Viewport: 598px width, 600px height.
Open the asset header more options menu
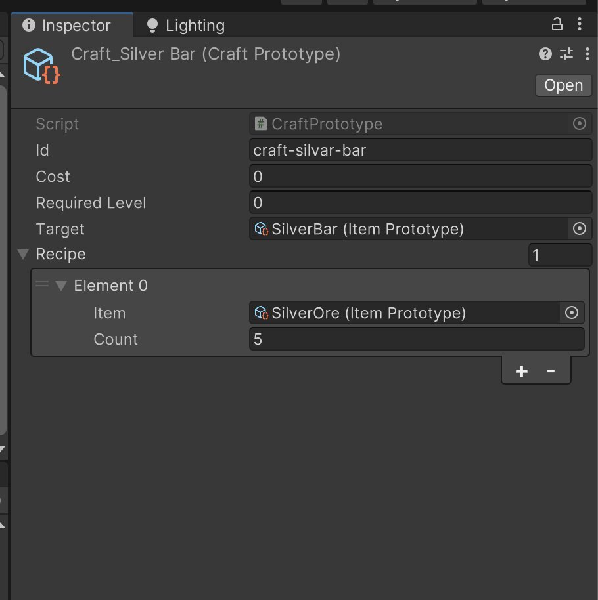click(586, 54)
